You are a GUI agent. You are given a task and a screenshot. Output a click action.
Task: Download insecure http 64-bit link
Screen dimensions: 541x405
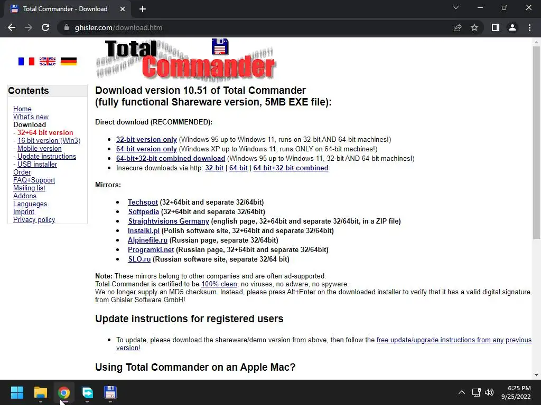pyautogui.click(x=238, y=168)
